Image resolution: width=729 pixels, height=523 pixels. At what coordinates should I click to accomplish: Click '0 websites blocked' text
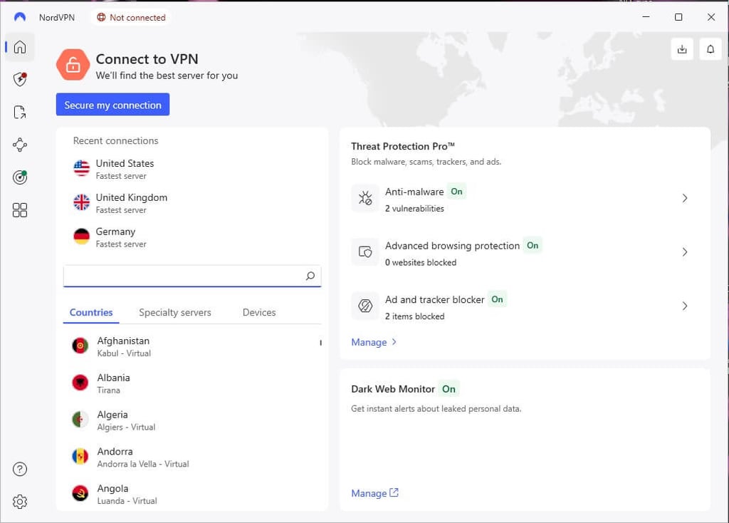pos(420,262)
